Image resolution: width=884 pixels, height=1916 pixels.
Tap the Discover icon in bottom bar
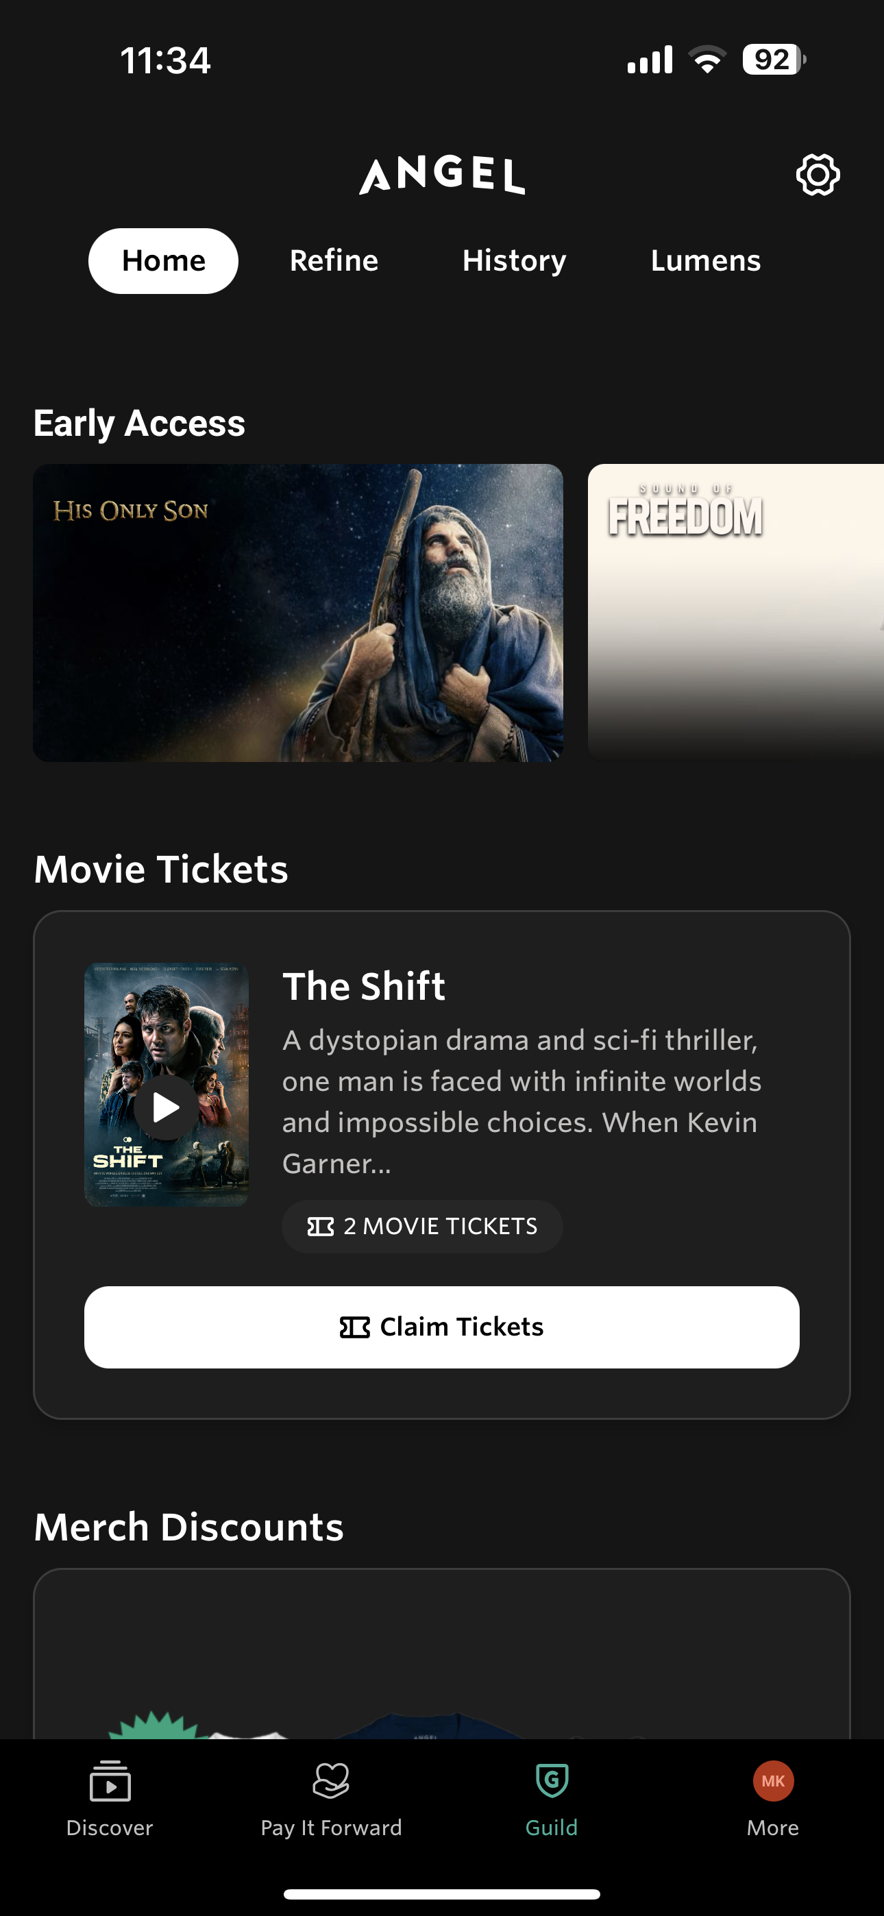[110, 1780]
